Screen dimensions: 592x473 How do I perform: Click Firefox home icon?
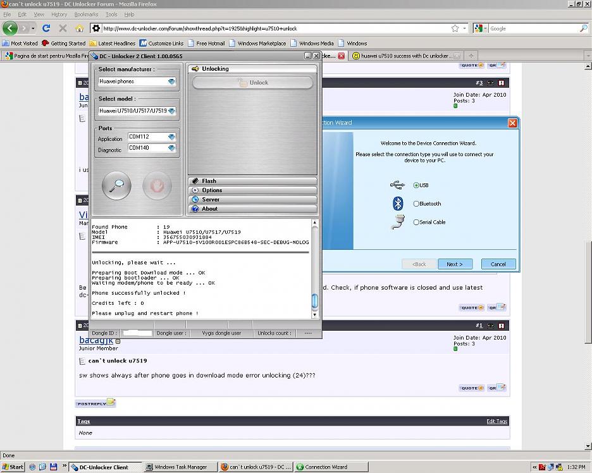click(x=80, y=28)
